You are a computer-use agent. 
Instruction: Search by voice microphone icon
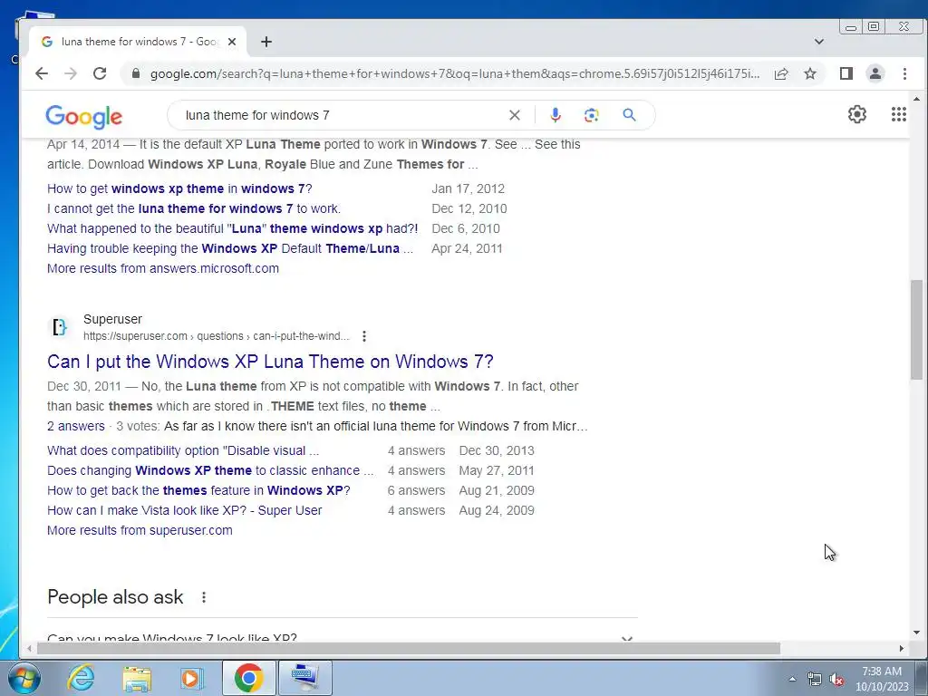coord(556,115)
